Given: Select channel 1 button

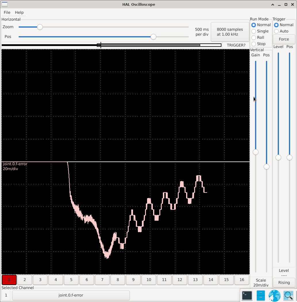Looking at the screenshot, I should (9, 280).
